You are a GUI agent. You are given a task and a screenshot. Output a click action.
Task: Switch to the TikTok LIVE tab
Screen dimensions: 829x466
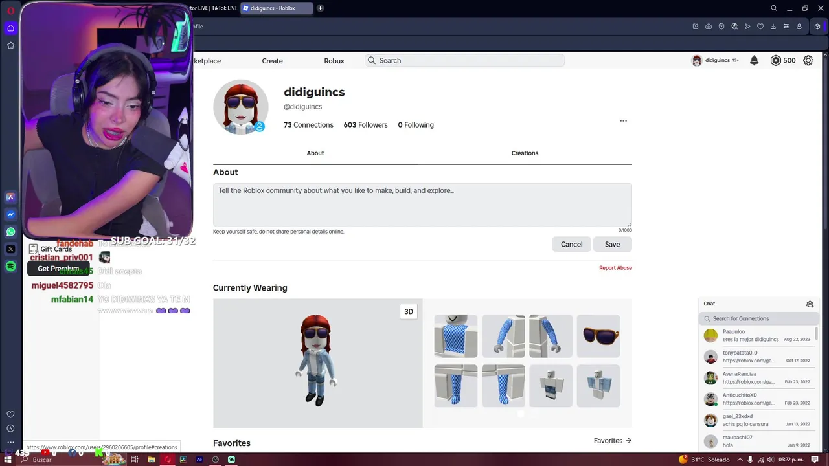(x=212, y=8)
